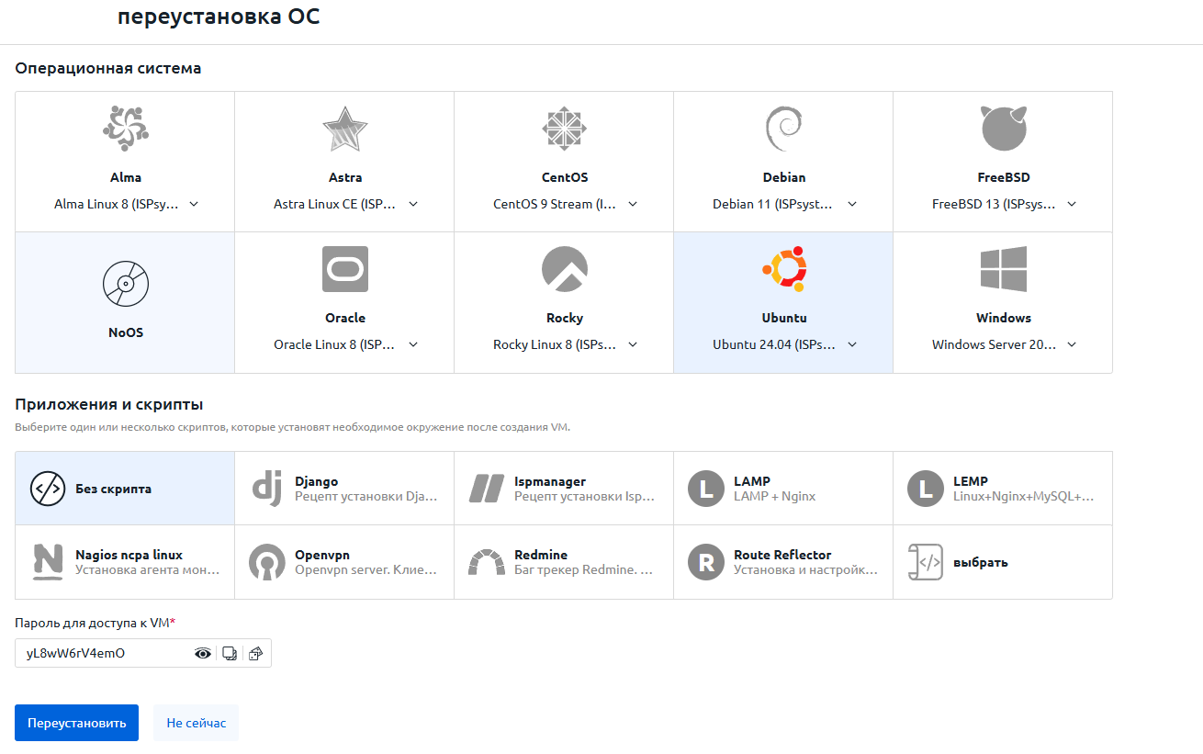
Task: Click the Redmine arch icon
Action: point(487,562)
